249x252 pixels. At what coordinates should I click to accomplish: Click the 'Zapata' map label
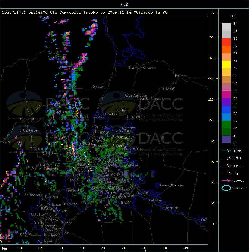point(66,223)
